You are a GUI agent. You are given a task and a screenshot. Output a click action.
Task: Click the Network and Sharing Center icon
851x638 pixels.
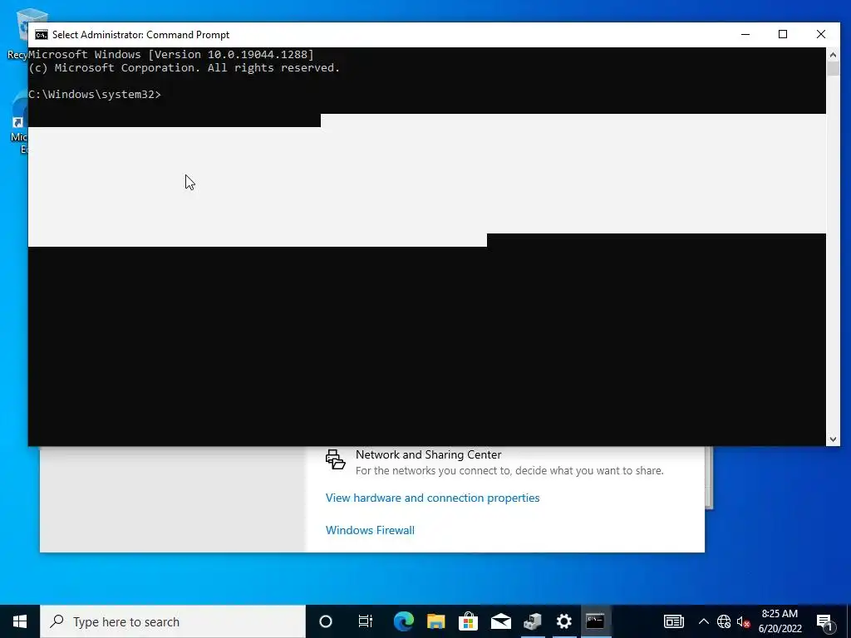click(335, 459)
